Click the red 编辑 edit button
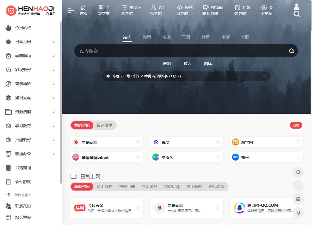Screen dimensions: 312x225 click(296, 125)
